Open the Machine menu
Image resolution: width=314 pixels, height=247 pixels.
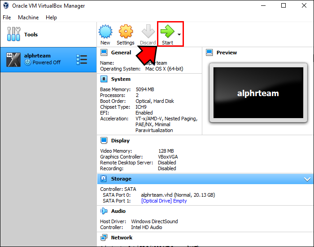(28, 18)
